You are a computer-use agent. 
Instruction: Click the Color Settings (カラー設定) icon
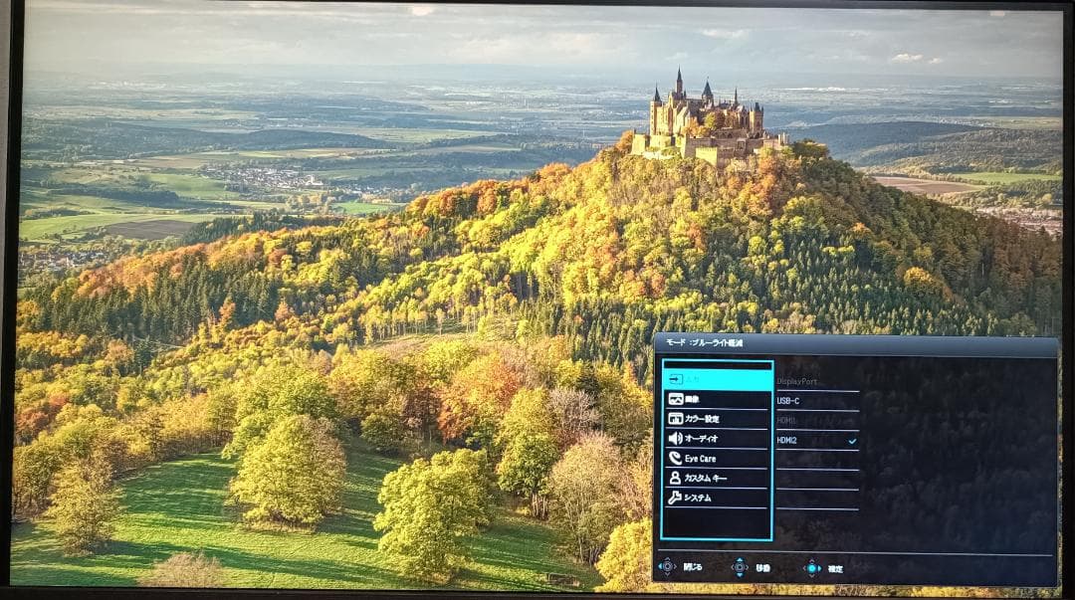click(678, 419)
